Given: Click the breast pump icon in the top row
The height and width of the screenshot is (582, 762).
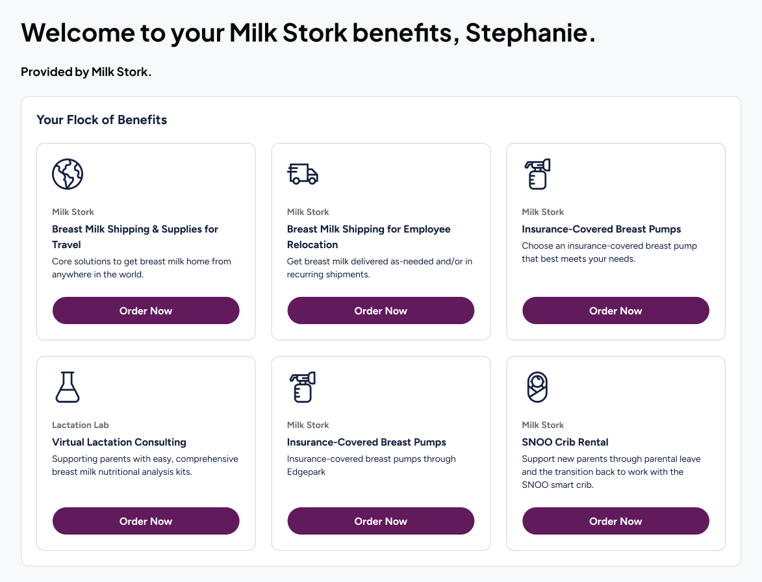Looking at the screenshot, I should click(x=537, y=174).
